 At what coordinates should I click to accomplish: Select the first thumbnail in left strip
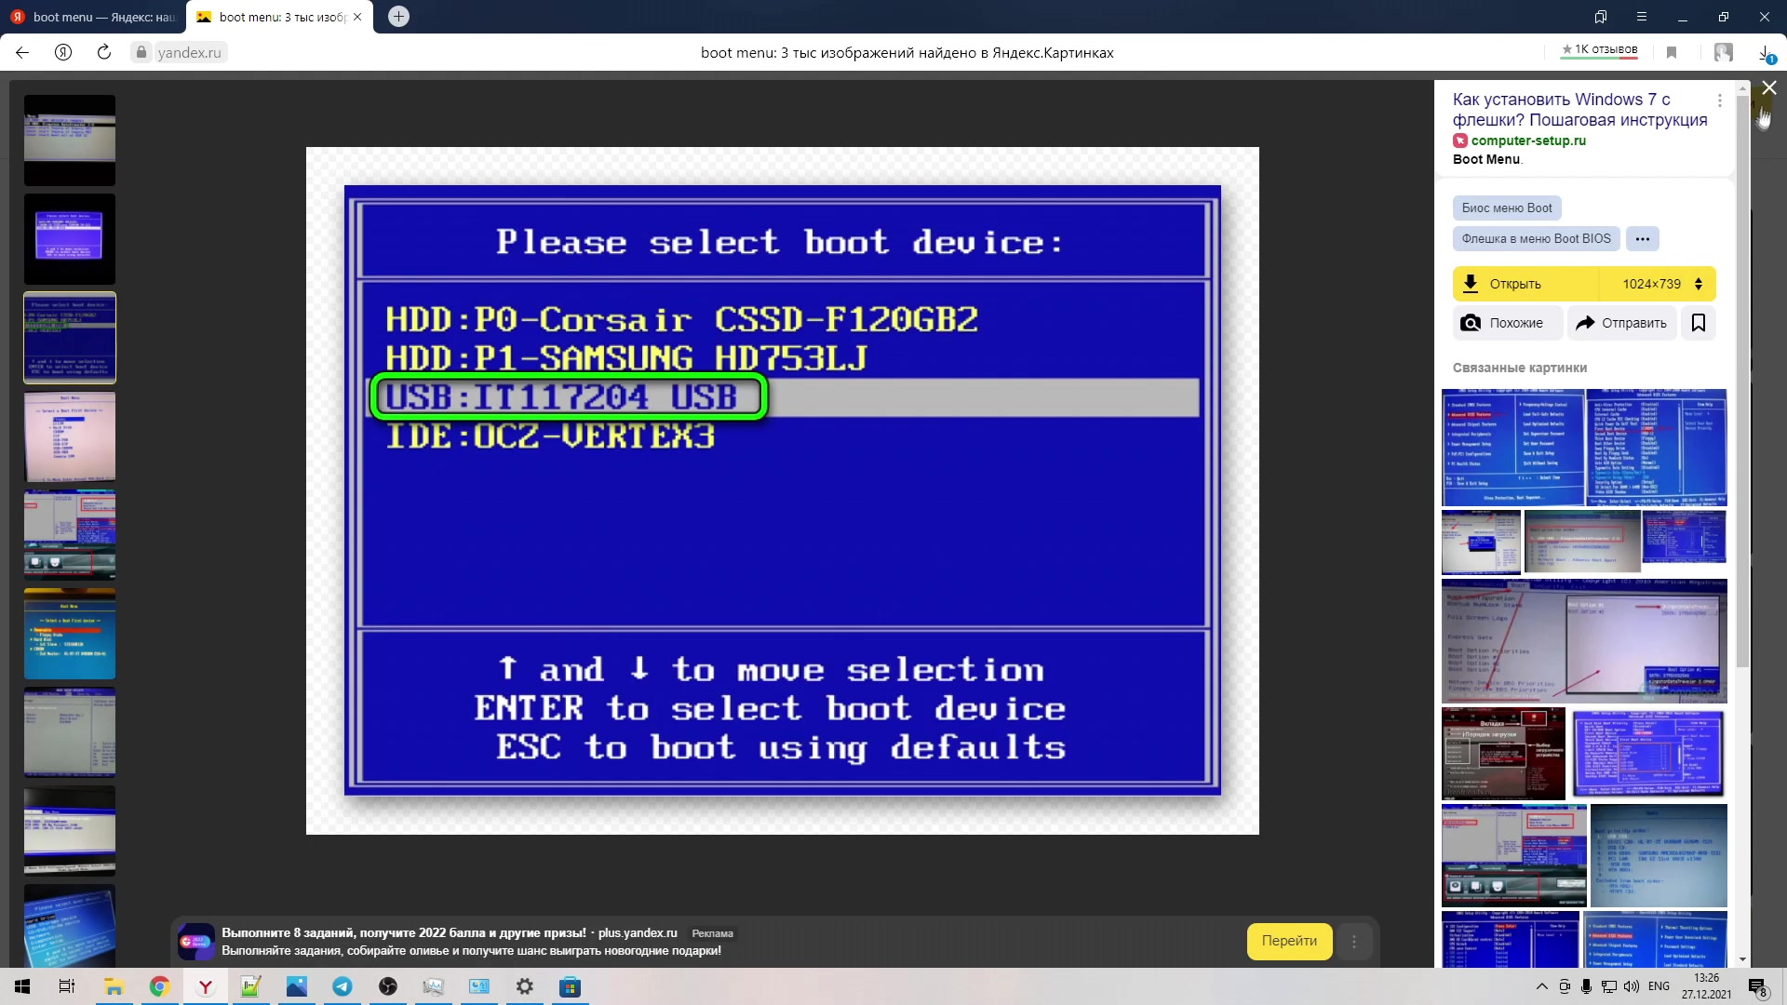click(x=70, y=140)
